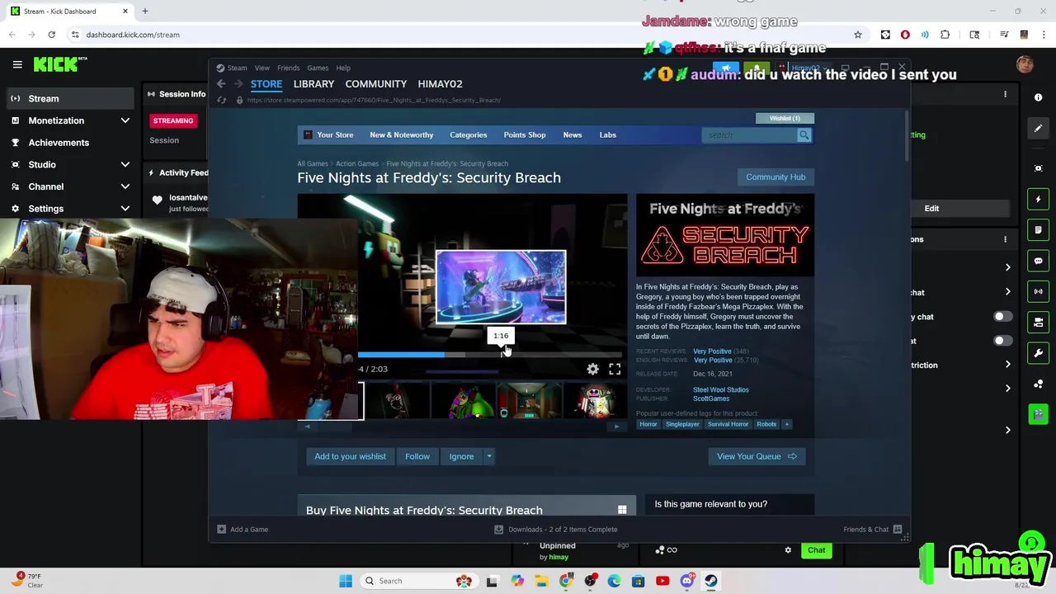Select the green Glamrock character thumbnail

tap(462, 401)
